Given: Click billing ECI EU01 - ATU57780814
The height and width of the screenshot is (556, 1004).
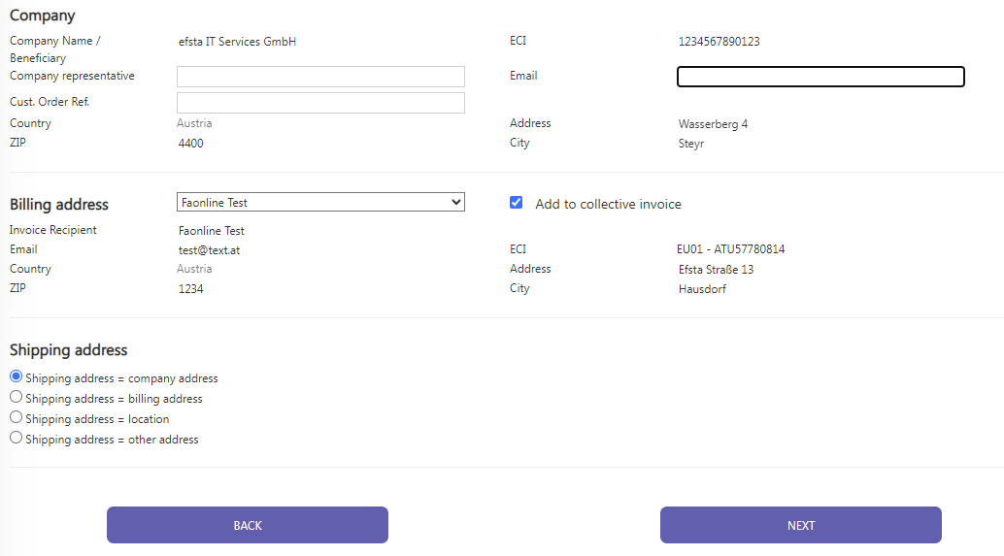Looking at the screenshot, I should coord(730,248).
